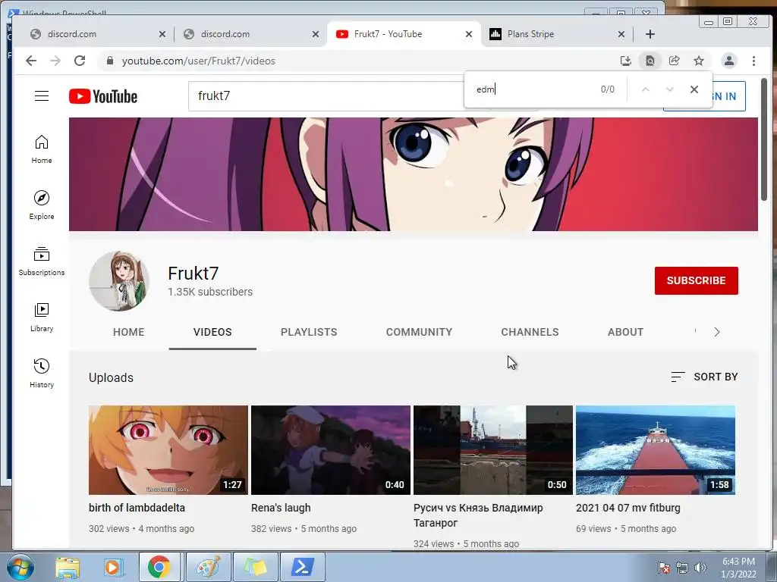
Task: Click the find bar text field containing edm
Action: click(x=533, y=89)
